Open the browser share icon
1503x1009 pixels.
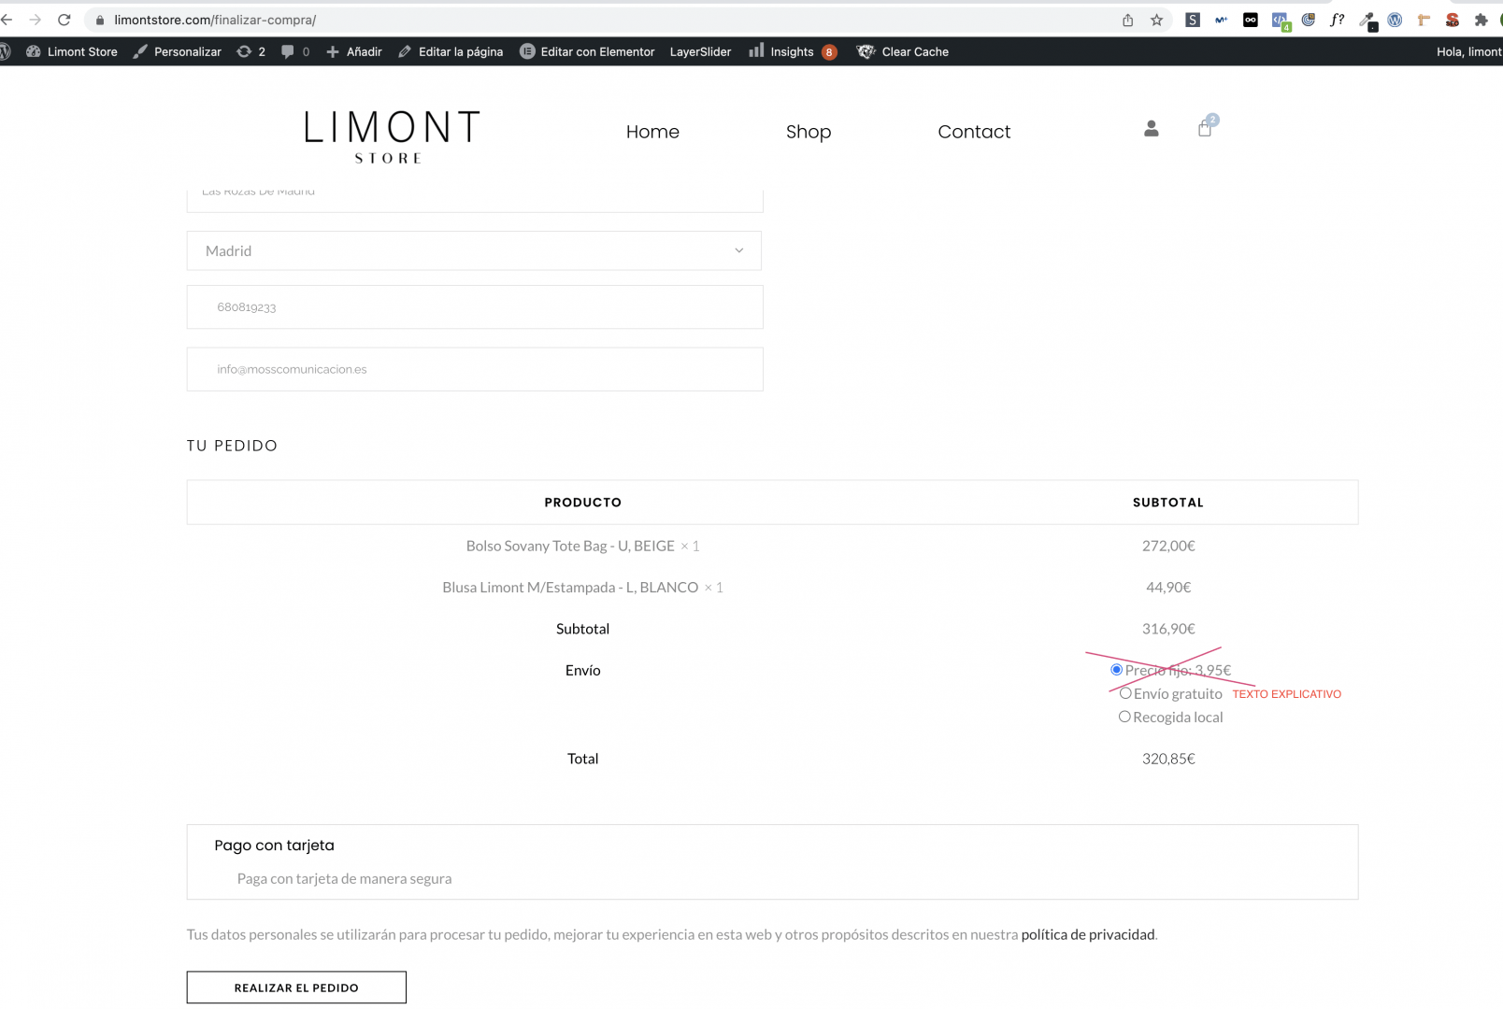pos(1128,20)
